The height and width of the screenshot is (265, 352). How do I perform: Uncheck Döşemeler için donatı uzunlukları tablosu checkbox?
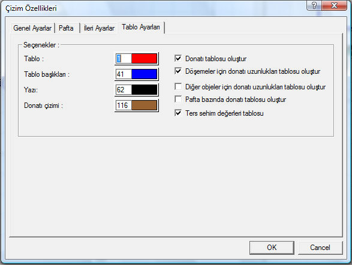point(178,71)
